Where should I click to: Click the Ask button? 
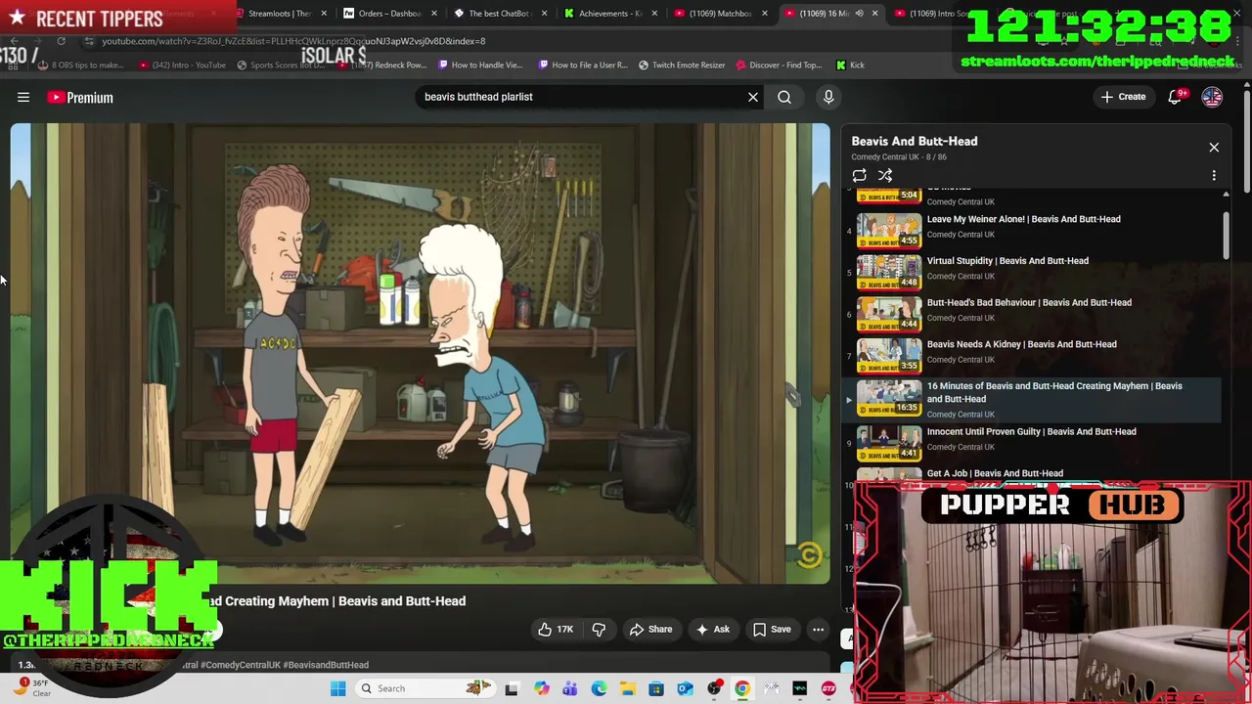tap(713, 630)
